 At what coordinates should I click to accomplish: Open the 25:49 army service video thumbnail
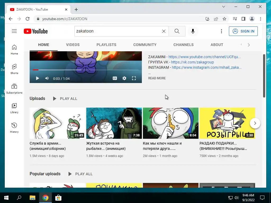point(57,123)
